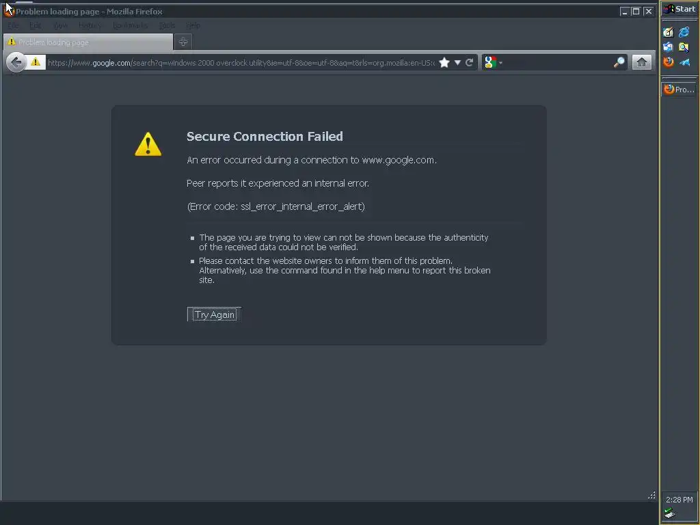The height and width of the screenshot is (525, 700).
Task: Click the 'Please contact the website owners' bullet
Action: 345,270
